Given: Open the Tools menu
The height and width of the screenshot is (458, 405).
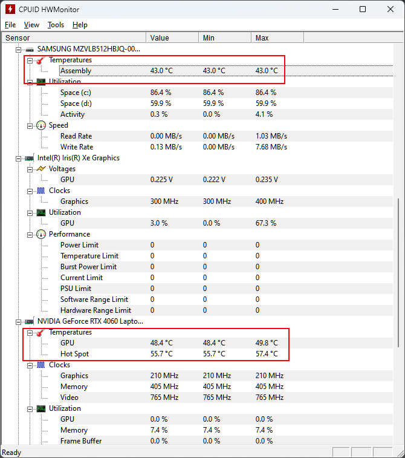Looking at the screenshot, I should [56, 25].
